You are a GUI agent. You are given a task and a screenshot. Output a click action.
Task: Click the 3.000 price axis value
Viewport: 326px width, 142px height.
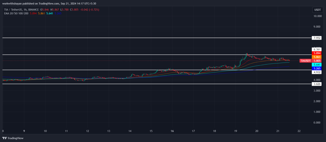(x=317, y=91)
